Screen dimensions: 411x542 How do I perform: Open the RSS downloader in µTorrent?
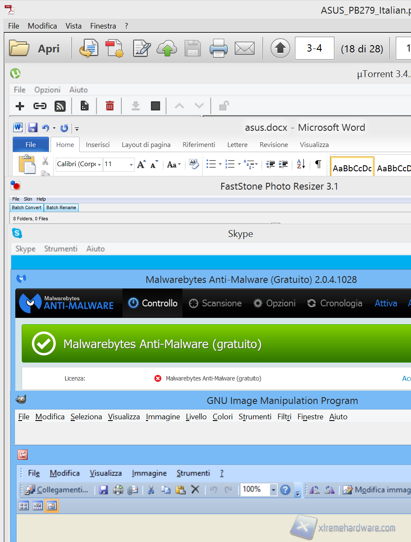[x=60, y=106]
